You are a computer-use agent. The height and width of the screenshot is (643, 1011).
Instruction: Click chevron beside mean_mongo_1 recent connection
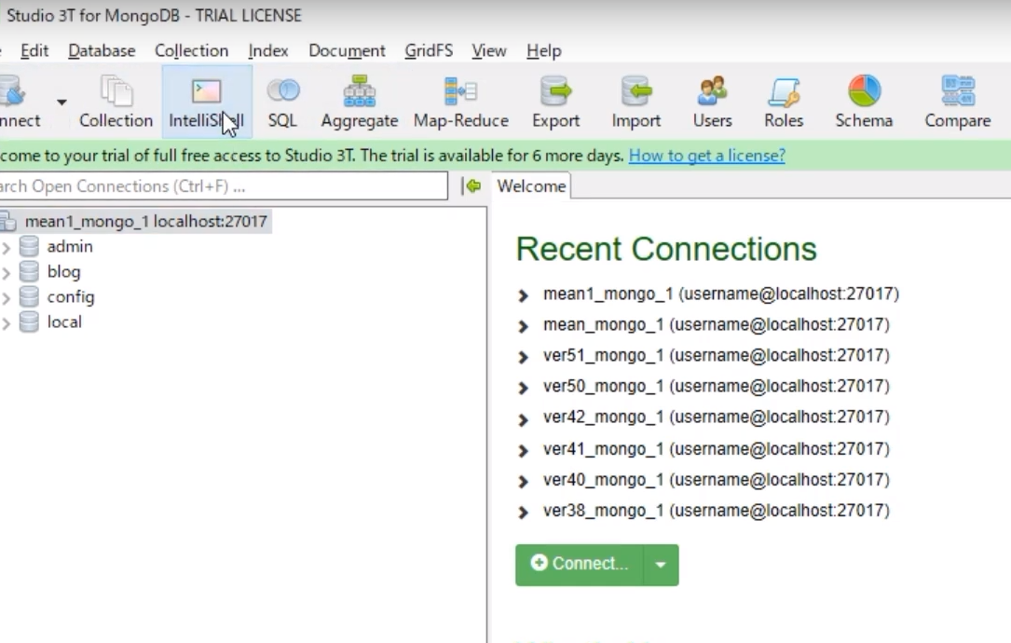pos(523,326)
